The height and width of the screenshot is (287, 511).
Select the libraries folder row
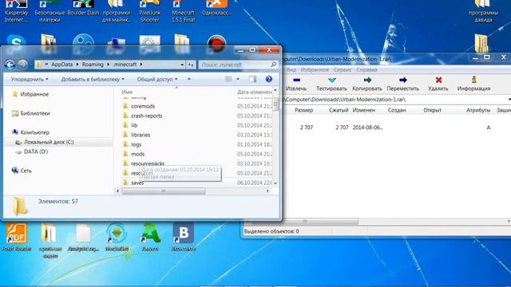pos(141,135)
